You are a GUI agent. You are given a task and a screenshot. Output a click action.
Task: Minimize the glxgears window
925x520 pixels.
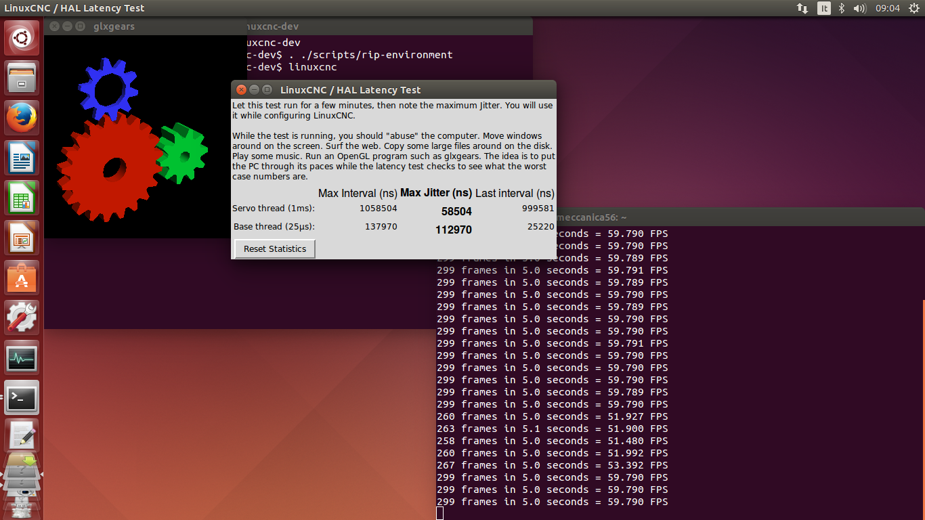(x=67, y=26)
